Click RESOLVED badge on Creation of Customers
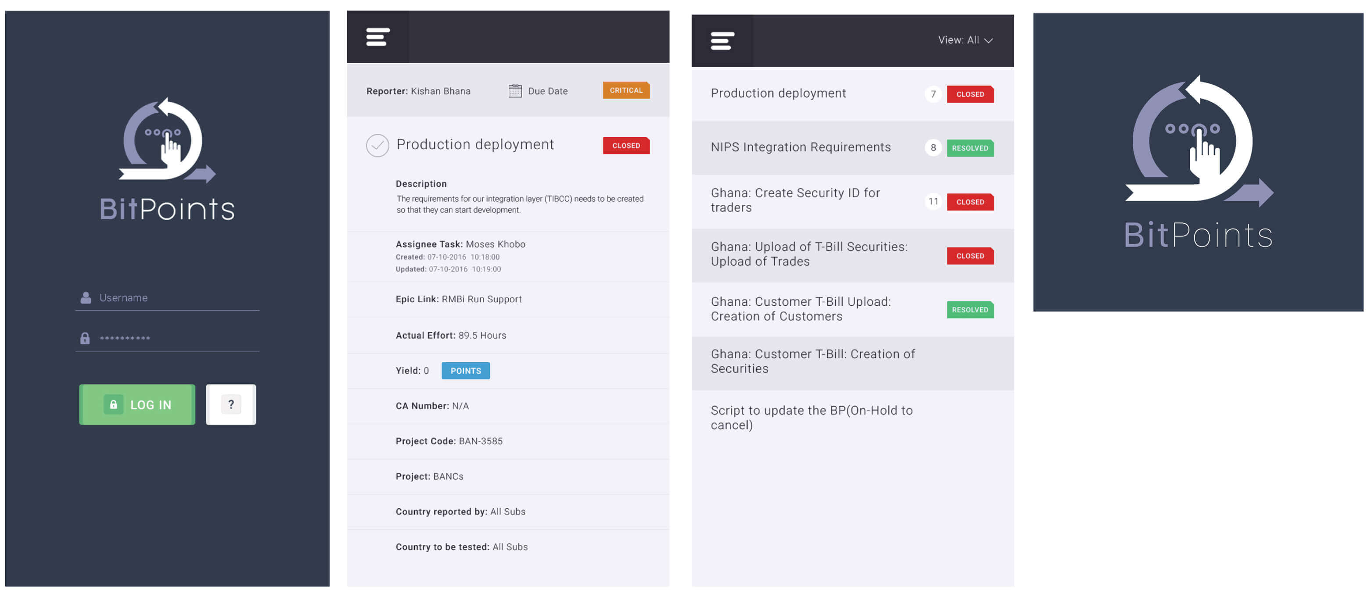Image resolution: width=1368 pixels, height=600 pixels. pos(969,310)
